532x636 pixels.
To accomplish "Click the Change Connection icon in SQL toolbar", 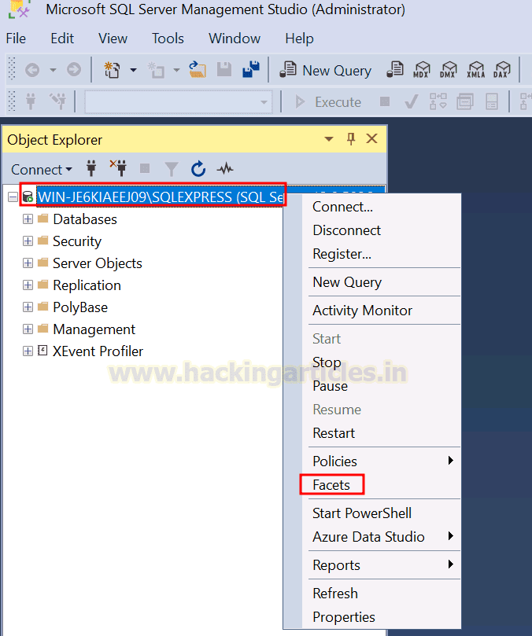I will (x=57, y=101).
